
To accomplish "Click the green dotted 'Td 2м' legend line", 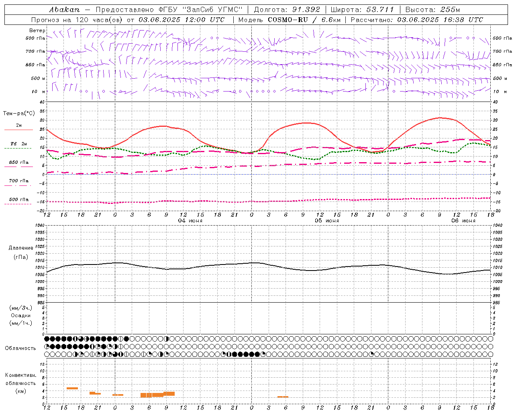I will pos(18,148).
